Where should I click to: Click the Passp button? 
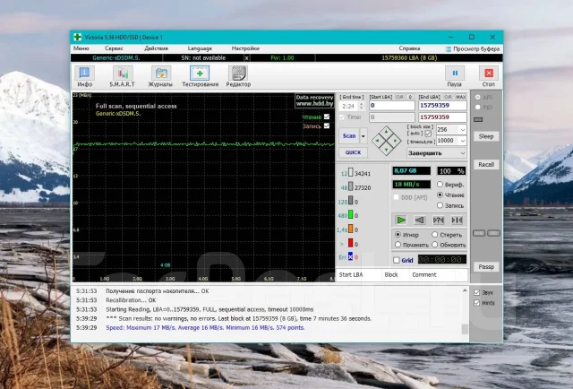(486, 267)
